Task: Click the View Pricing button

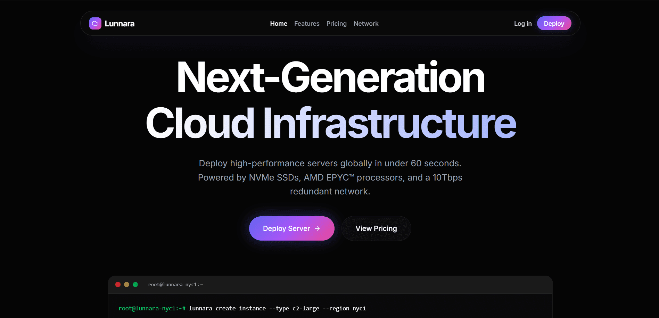Action: (x=376, y=228)
